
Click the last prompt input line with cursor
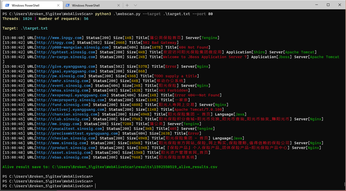pos(49,186)
